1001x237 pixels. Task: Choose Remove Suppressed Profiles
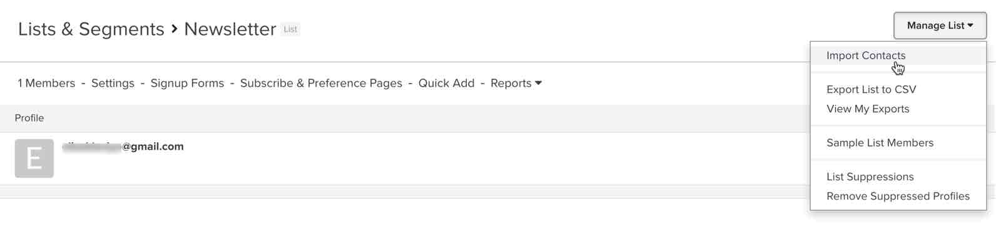point(898,196)
